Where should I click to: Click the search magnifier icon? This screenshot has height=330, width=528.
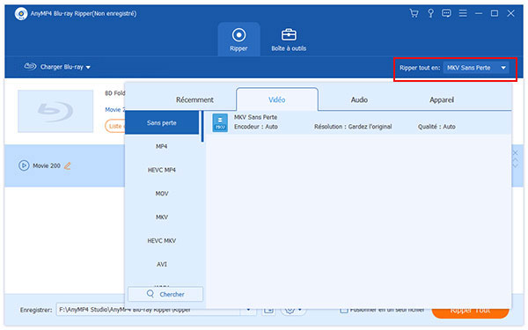(150, 294)
